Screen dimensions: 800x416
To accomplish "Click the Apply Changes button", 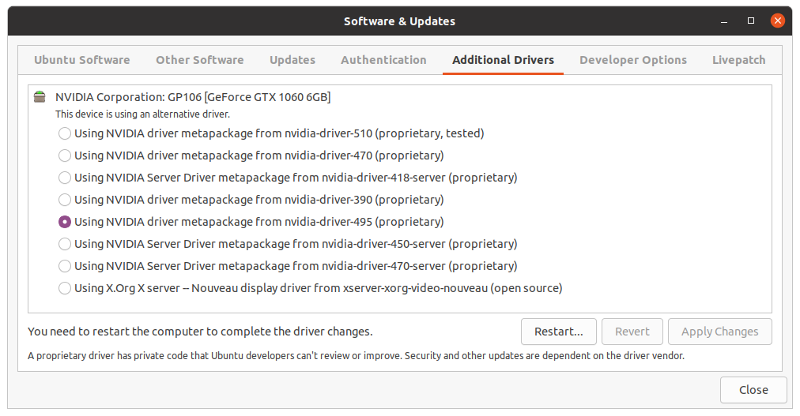I will (x=720, y=332).
